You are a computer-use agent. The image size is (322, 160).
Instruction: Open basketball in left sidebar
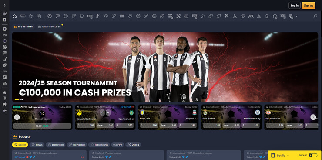(x=4, y=47)
